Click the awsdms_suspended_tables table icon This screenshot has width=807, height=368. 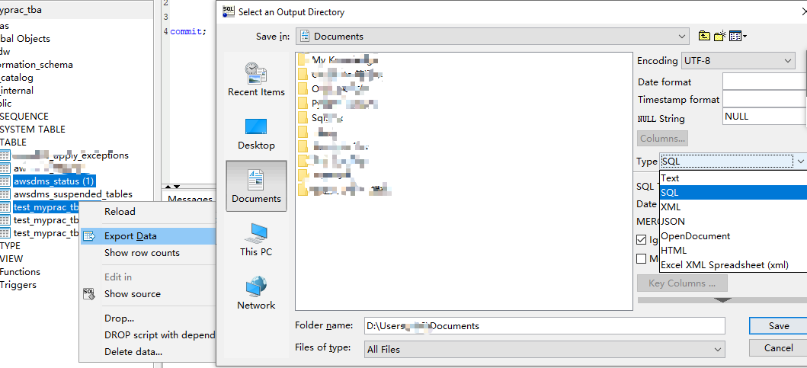[x=5, y=194]
